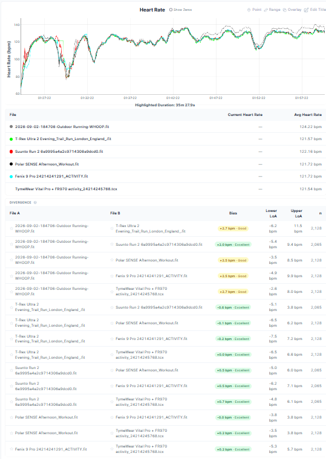Select T-Rex Ultra 2 file in file list
The height and width of the screenshot is (459, 326).
[63, 139]
